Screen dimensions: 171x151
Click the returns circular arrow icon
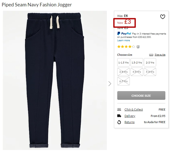pyautogui.click(x=119, y=122)
